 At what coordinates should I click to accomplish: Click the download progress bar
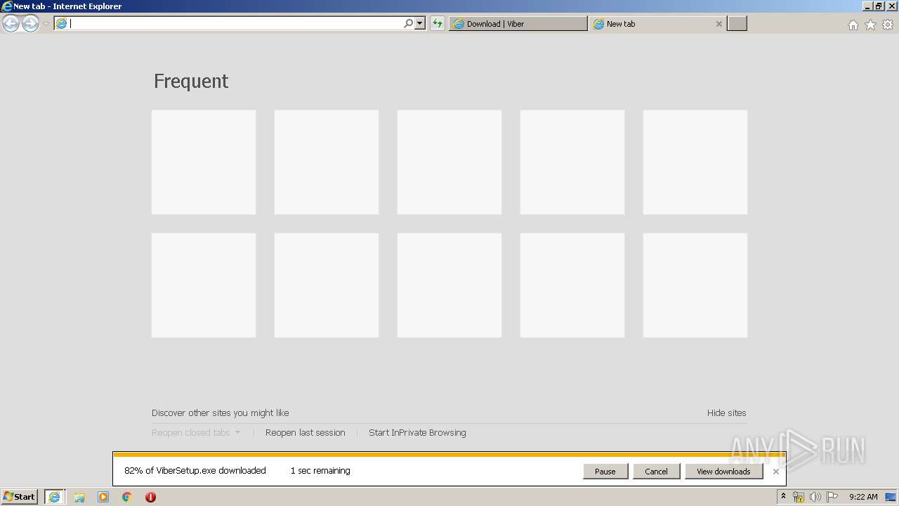tap(449, 455)
